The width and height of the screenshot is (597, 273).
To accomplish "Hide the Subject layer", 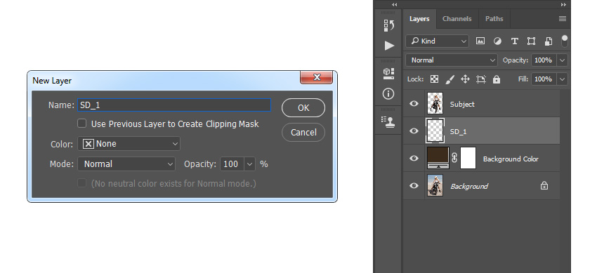I will (414, 103).
